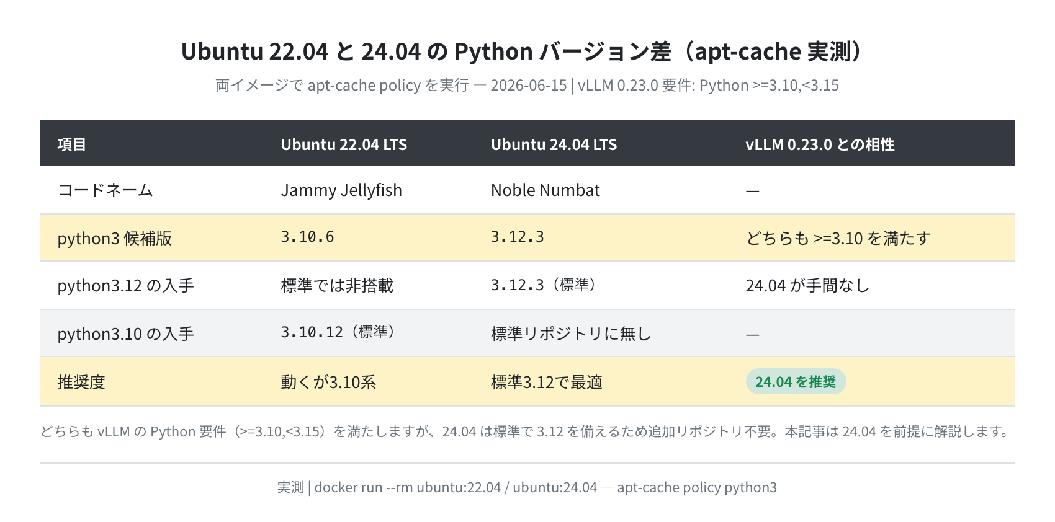1055x522 pixels.
Task: Select the subtitle line mentioning vLLM 0.23.0 要件
Action: click(x=527, y=85)
